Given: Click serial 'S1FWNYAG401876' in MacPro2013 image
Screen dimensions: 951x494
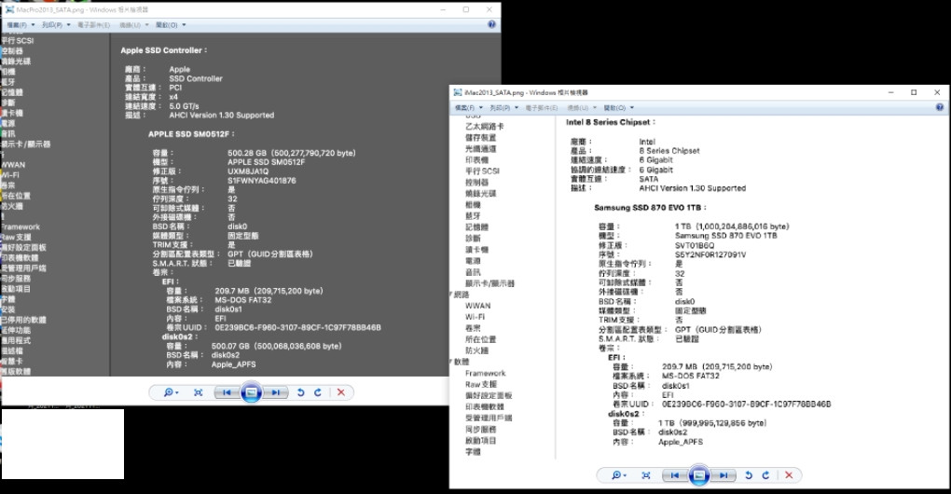Looking at the screenshot, I should coord(262,181).
